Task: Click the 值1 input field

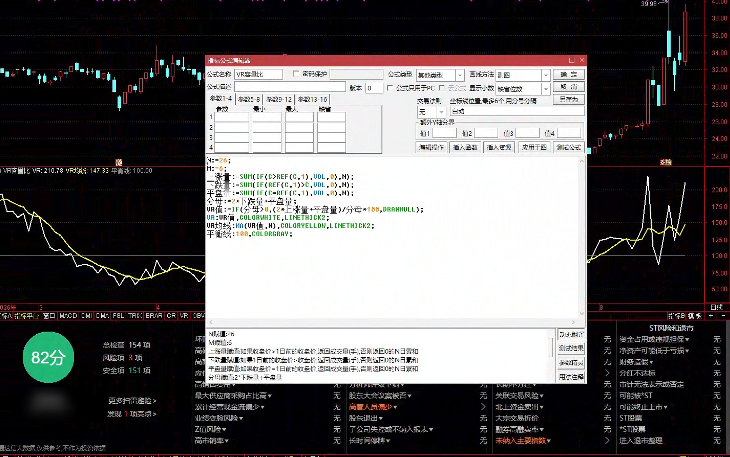Action: tap(444, 133)
